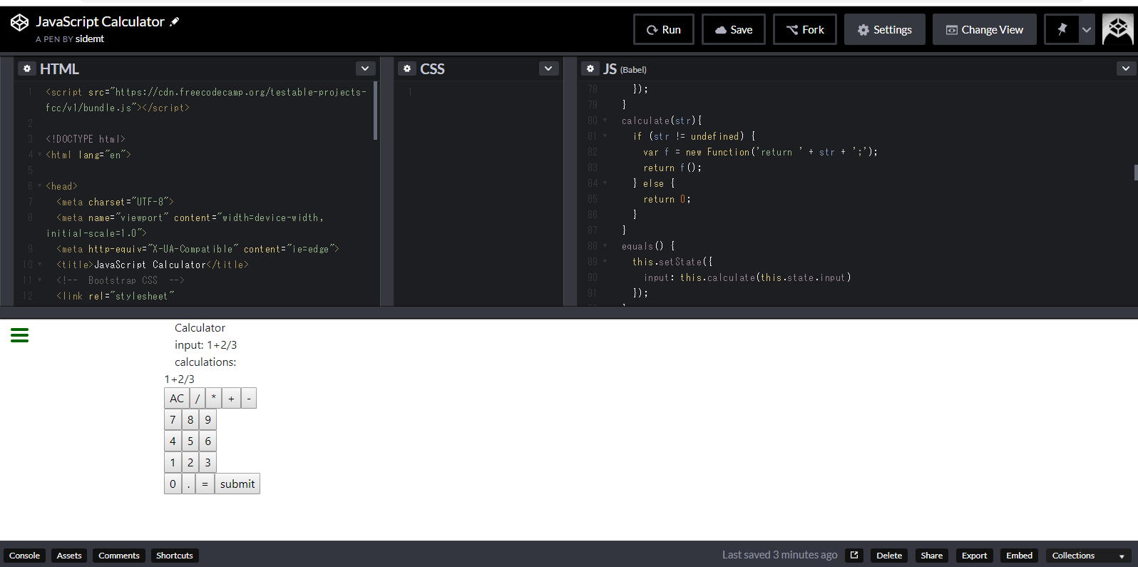This screenshot has height=567, width=1138.
Task: Open HTML editor settings gear
Action: point(27,68)
